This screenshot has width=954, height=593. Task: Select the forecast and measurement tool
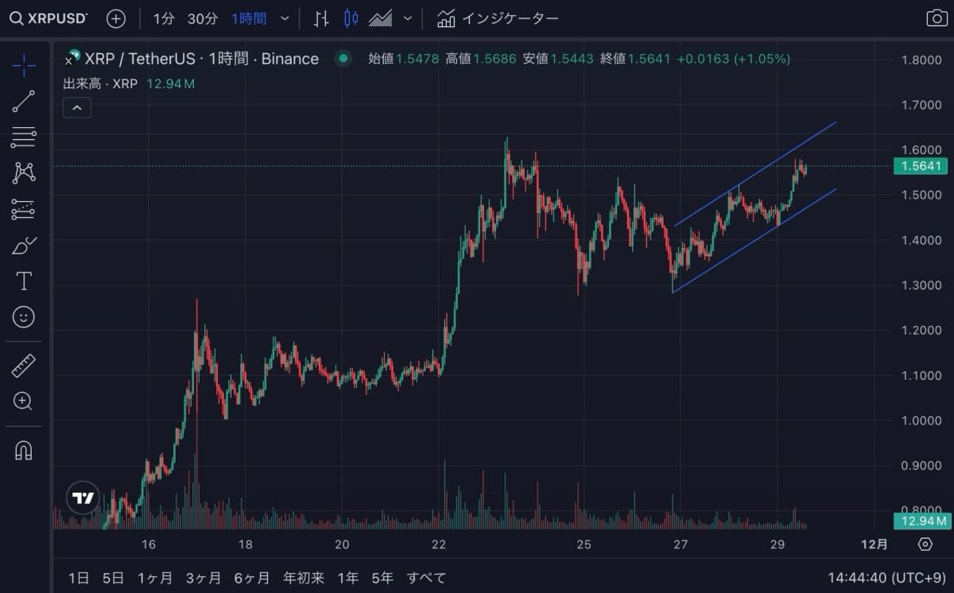point(24,210)
